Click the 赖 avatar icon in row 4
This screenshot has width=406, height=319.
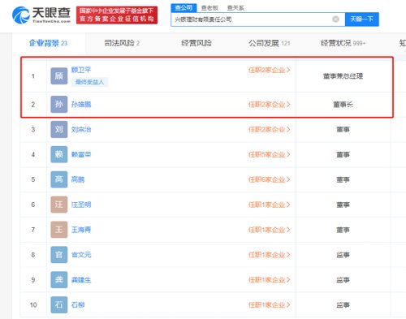[59, 154]
